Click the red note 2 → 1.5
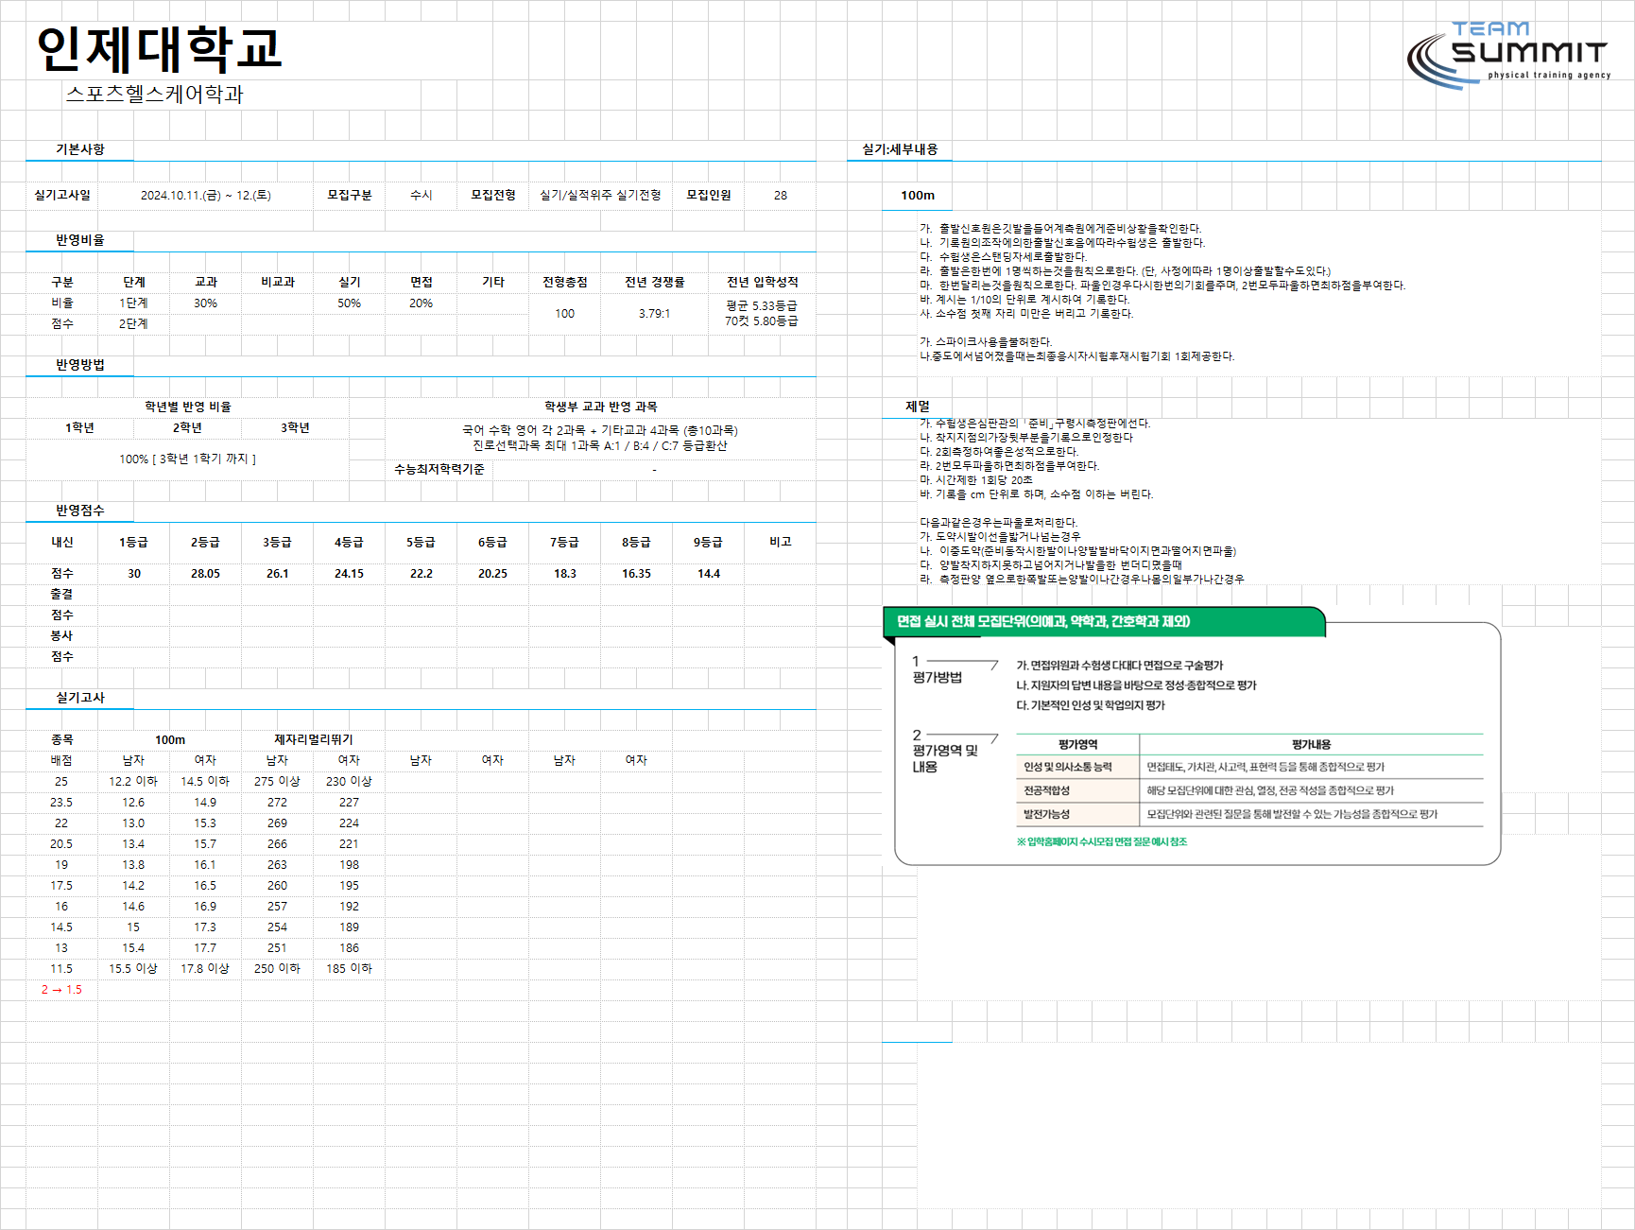This screenshot has width=1635, height=1230. (x=61, y=989)
